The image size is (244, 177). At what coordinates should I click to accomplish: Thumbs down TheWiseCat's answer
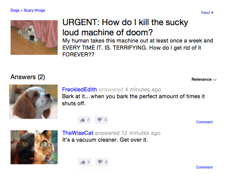pos(102,162)
